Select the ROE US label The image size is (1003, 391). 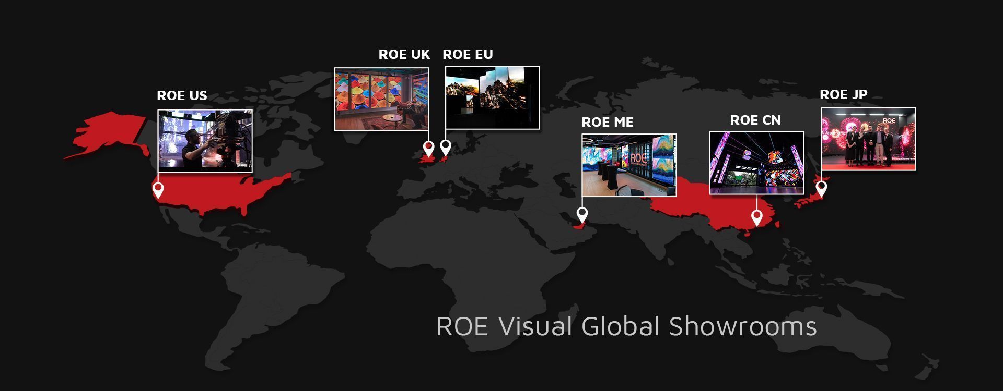tap(182, 95)
